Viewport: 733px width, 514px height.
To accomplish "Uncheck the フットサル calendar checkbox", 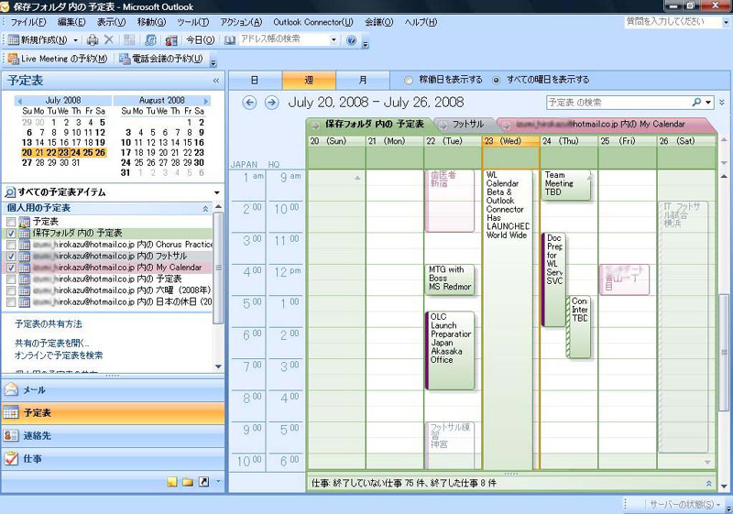I will tap(11, 256).
